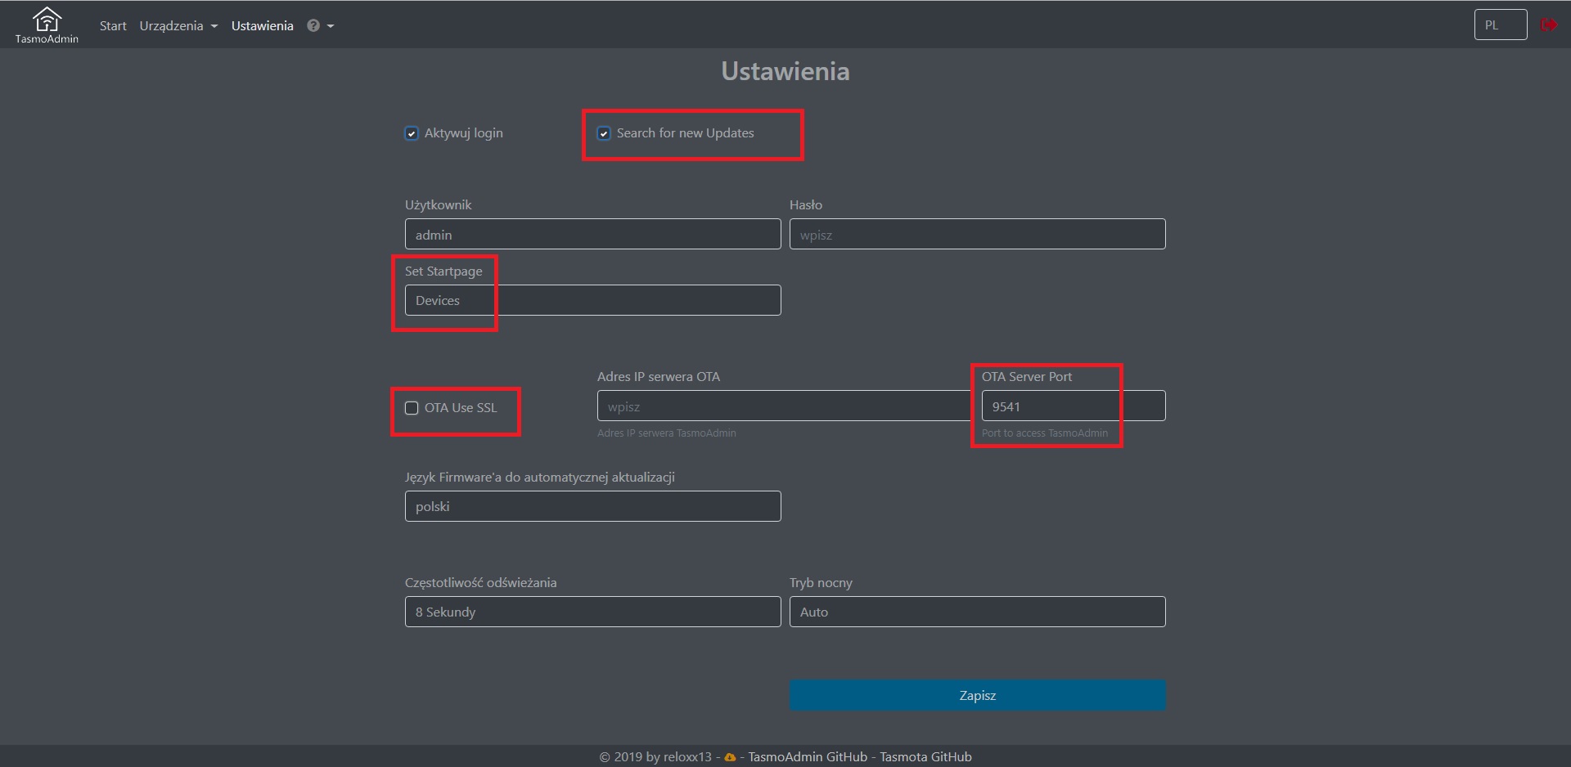Click the '© 2019 by reloxx13' footer text
1571x767 pixels.
click(x=655, y=757)
